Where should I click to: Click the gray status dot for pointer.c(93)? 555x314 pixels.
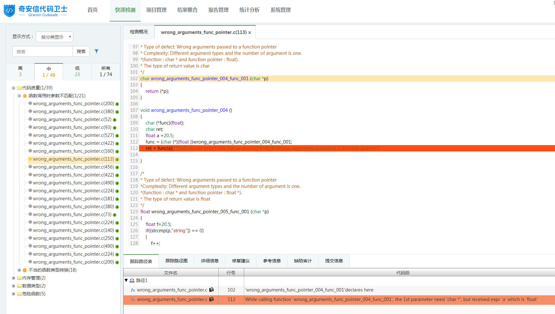(30, 127)
